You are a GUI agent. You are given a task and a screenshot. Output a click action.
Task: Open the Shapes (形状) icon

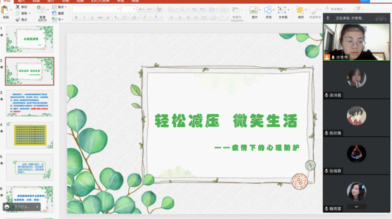pyautogui.click(x=267, y=10)
